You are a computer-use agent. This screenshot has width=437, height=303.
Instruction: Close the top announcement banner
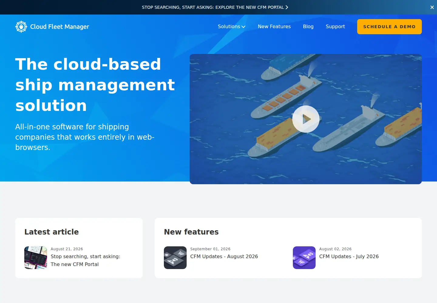(x=432, y=7)
